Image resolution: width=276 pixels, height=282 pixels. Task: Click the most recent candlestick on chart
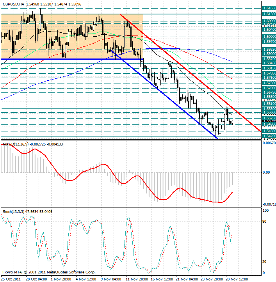[x=233, y=123]
